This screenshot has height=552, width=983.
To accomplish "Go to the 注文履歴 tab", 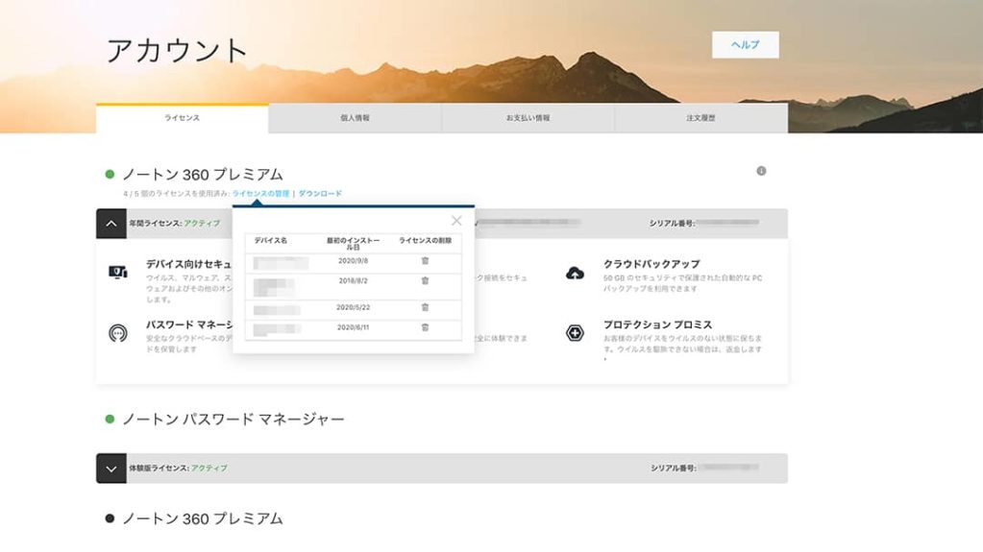I will coord(700,118).
